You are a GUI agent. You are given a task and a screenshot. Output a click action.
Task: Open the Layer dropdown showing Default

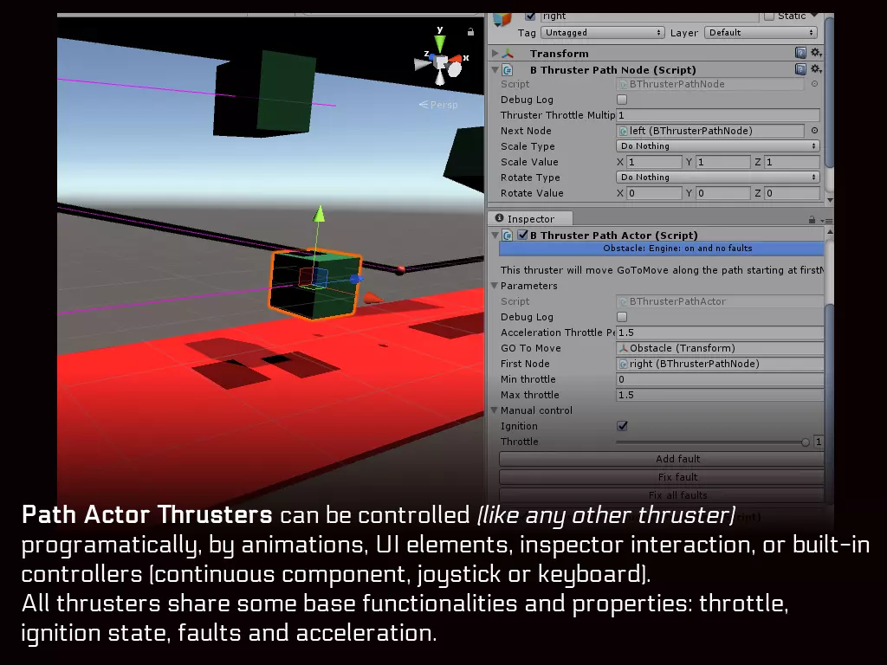click(x=761, y=33)
